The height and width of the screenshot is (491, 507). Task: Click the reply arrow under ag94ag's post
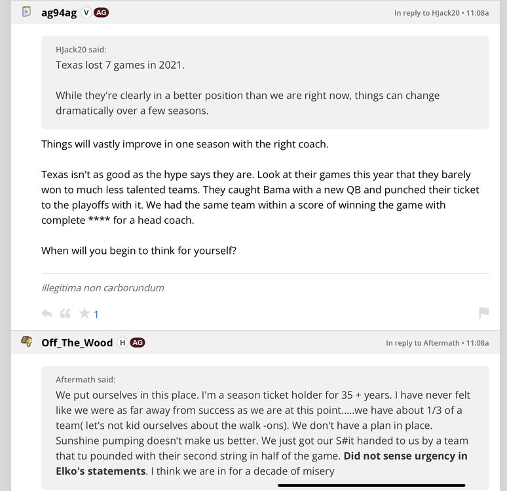tap(47, 314)
